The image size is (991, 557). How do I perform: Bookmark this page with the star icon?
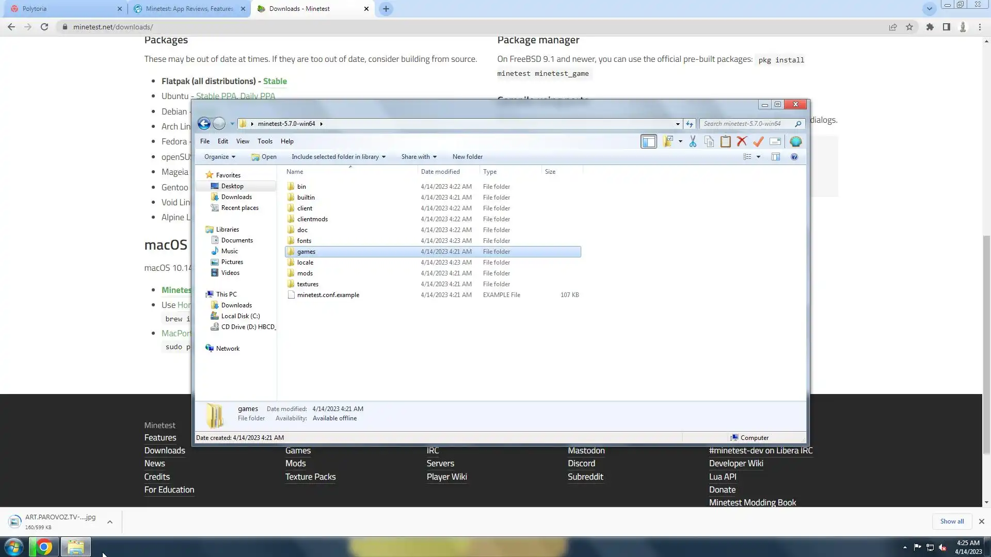coord(909,27)
